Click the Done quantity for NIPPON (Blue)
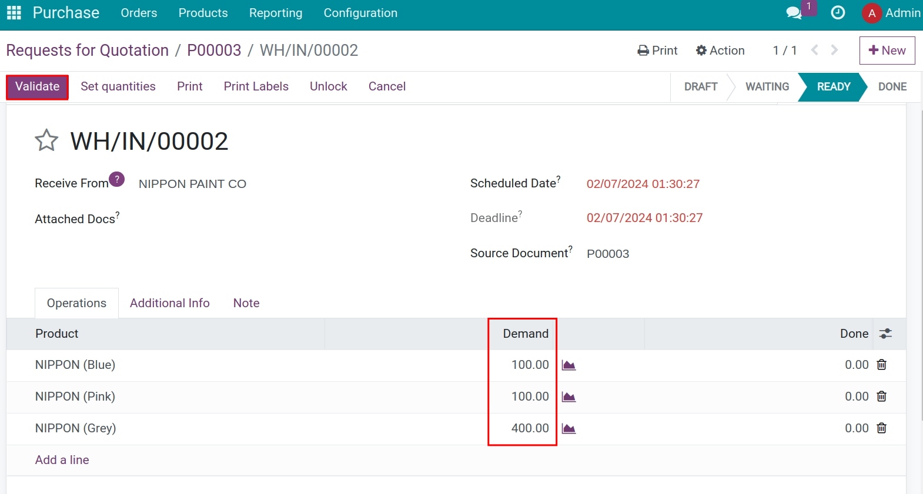Screen dimensions: 923x494 [x=857, y=365]
